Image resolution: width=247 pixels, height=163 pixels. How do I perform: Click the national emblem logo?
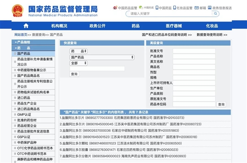(18, 11)
